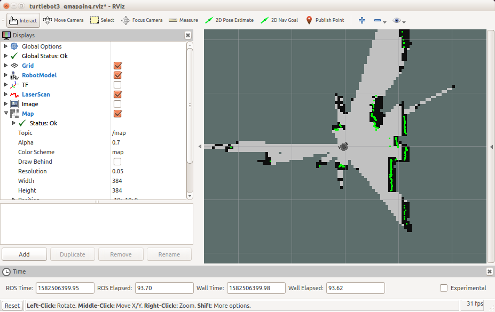Click the ROS Time field
This screenshot has width=495, height=312.
coord(65,288)
